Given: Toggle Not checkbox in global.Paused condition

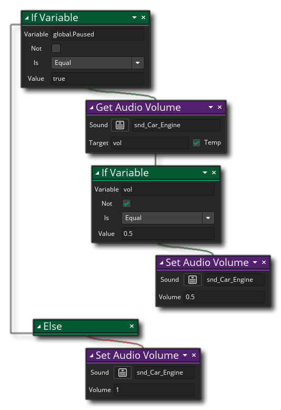Looking at the screenshot, I should point(56,49).
